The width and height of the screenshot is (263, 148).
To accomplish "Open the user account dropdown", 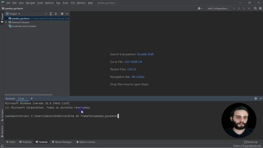I will pyautogui.click(x=200, y=8).
